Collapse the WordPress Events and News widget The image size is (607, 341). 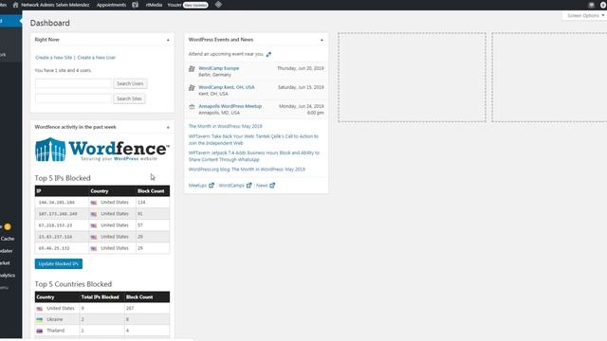pos(322,40)
